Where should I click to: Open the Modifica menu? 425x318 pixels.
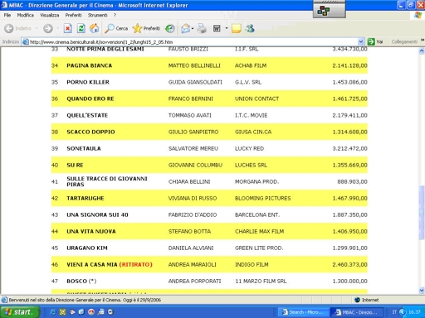(x=26, y=15)
